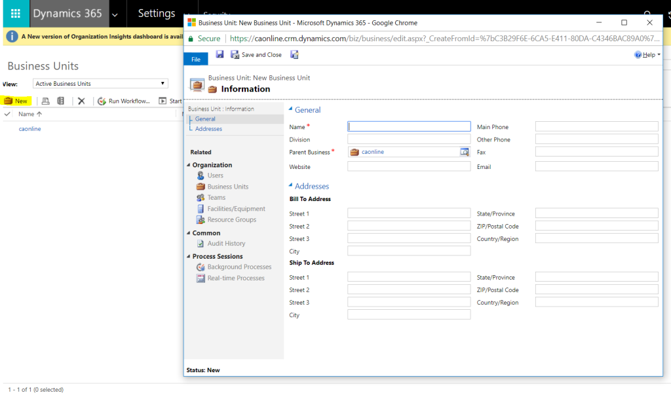Open the File tab
The height and width of the screenshot is (393, 671).
coord(196,59)
